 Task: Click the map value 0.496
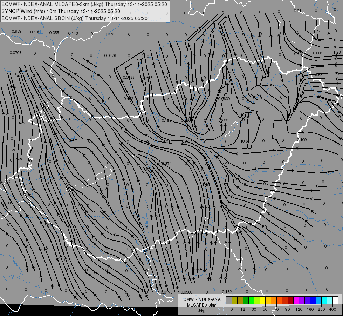[x=148, y=78]
